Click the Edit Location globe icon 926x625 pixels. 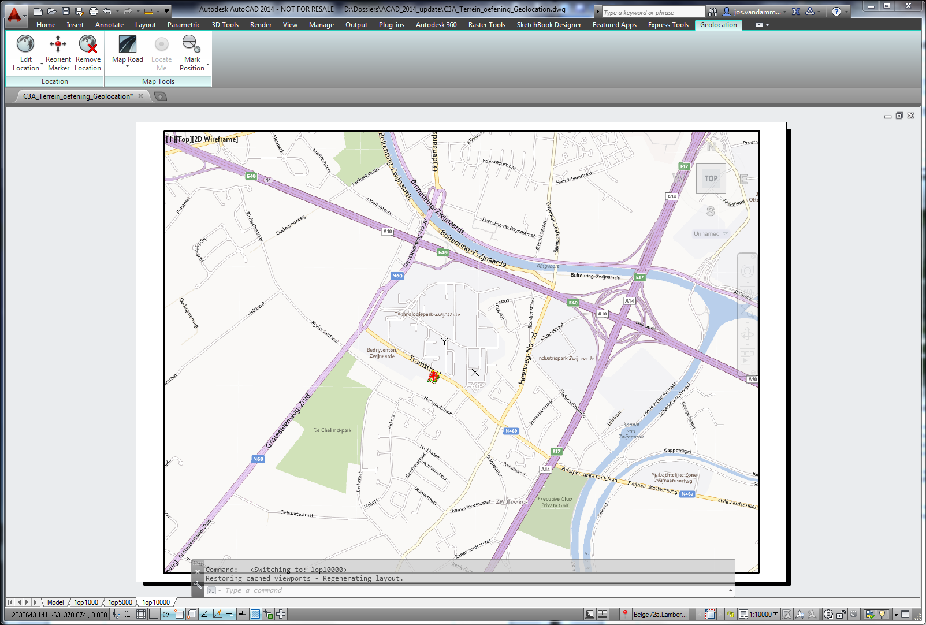tap(25, 44)
